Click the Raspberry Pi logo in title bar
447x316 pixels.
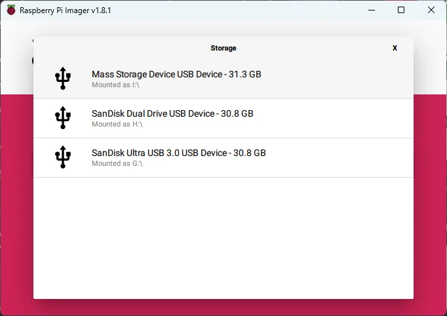[x=11, y=10]
